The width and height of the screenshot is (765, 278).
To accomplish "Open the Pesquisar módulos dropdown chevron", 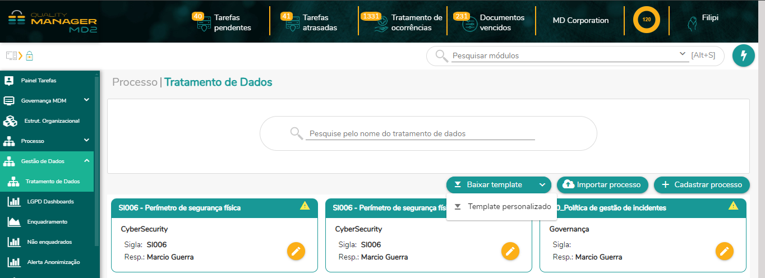I will (x=682, y=54).
